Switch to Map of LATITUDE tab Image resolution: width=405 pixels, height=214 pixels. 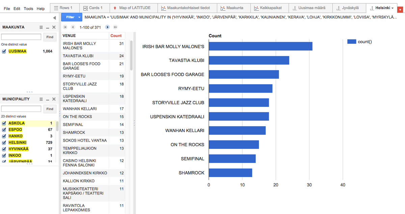133,8
